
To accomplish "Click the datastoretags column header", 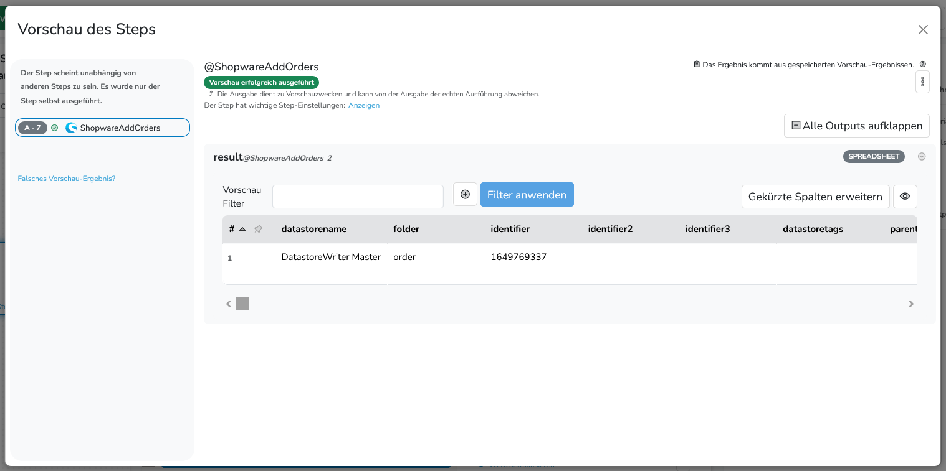I will pyautogui.click(x=813, y=229).
